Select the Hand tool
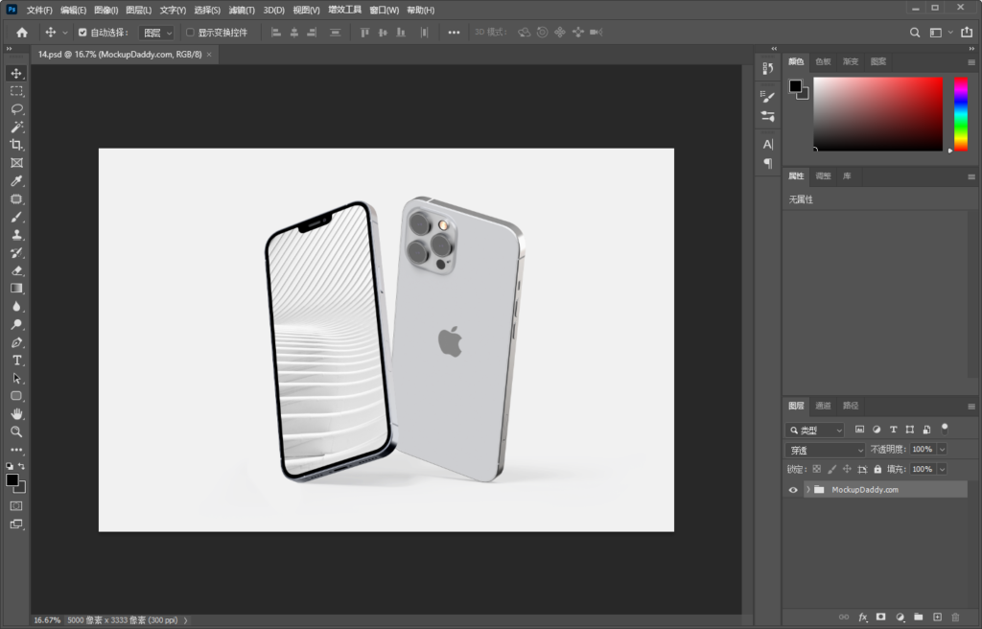 (x=16, y=414)
